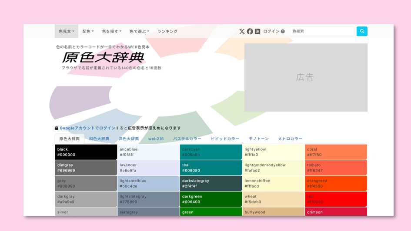Open the ランキング menu item
The width and height of the screenshot is (411, 231).
[x=167, y=31]
